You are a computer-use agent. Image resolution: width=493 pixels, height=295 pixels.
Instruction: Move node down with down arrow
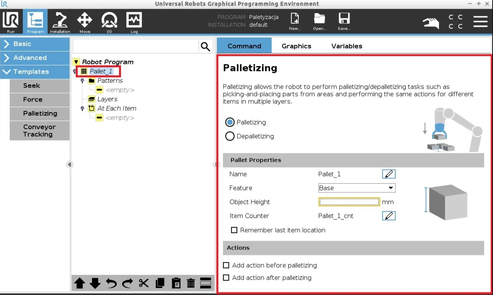95,283
